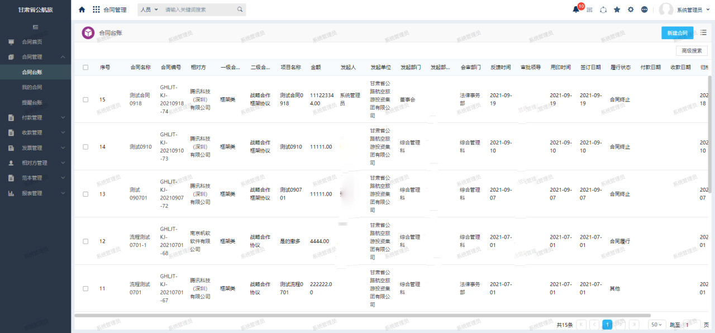This screenshot has height=333, width=715.
Task: Collapse sidebar with the hamburger icon
Action: (35, 27)
